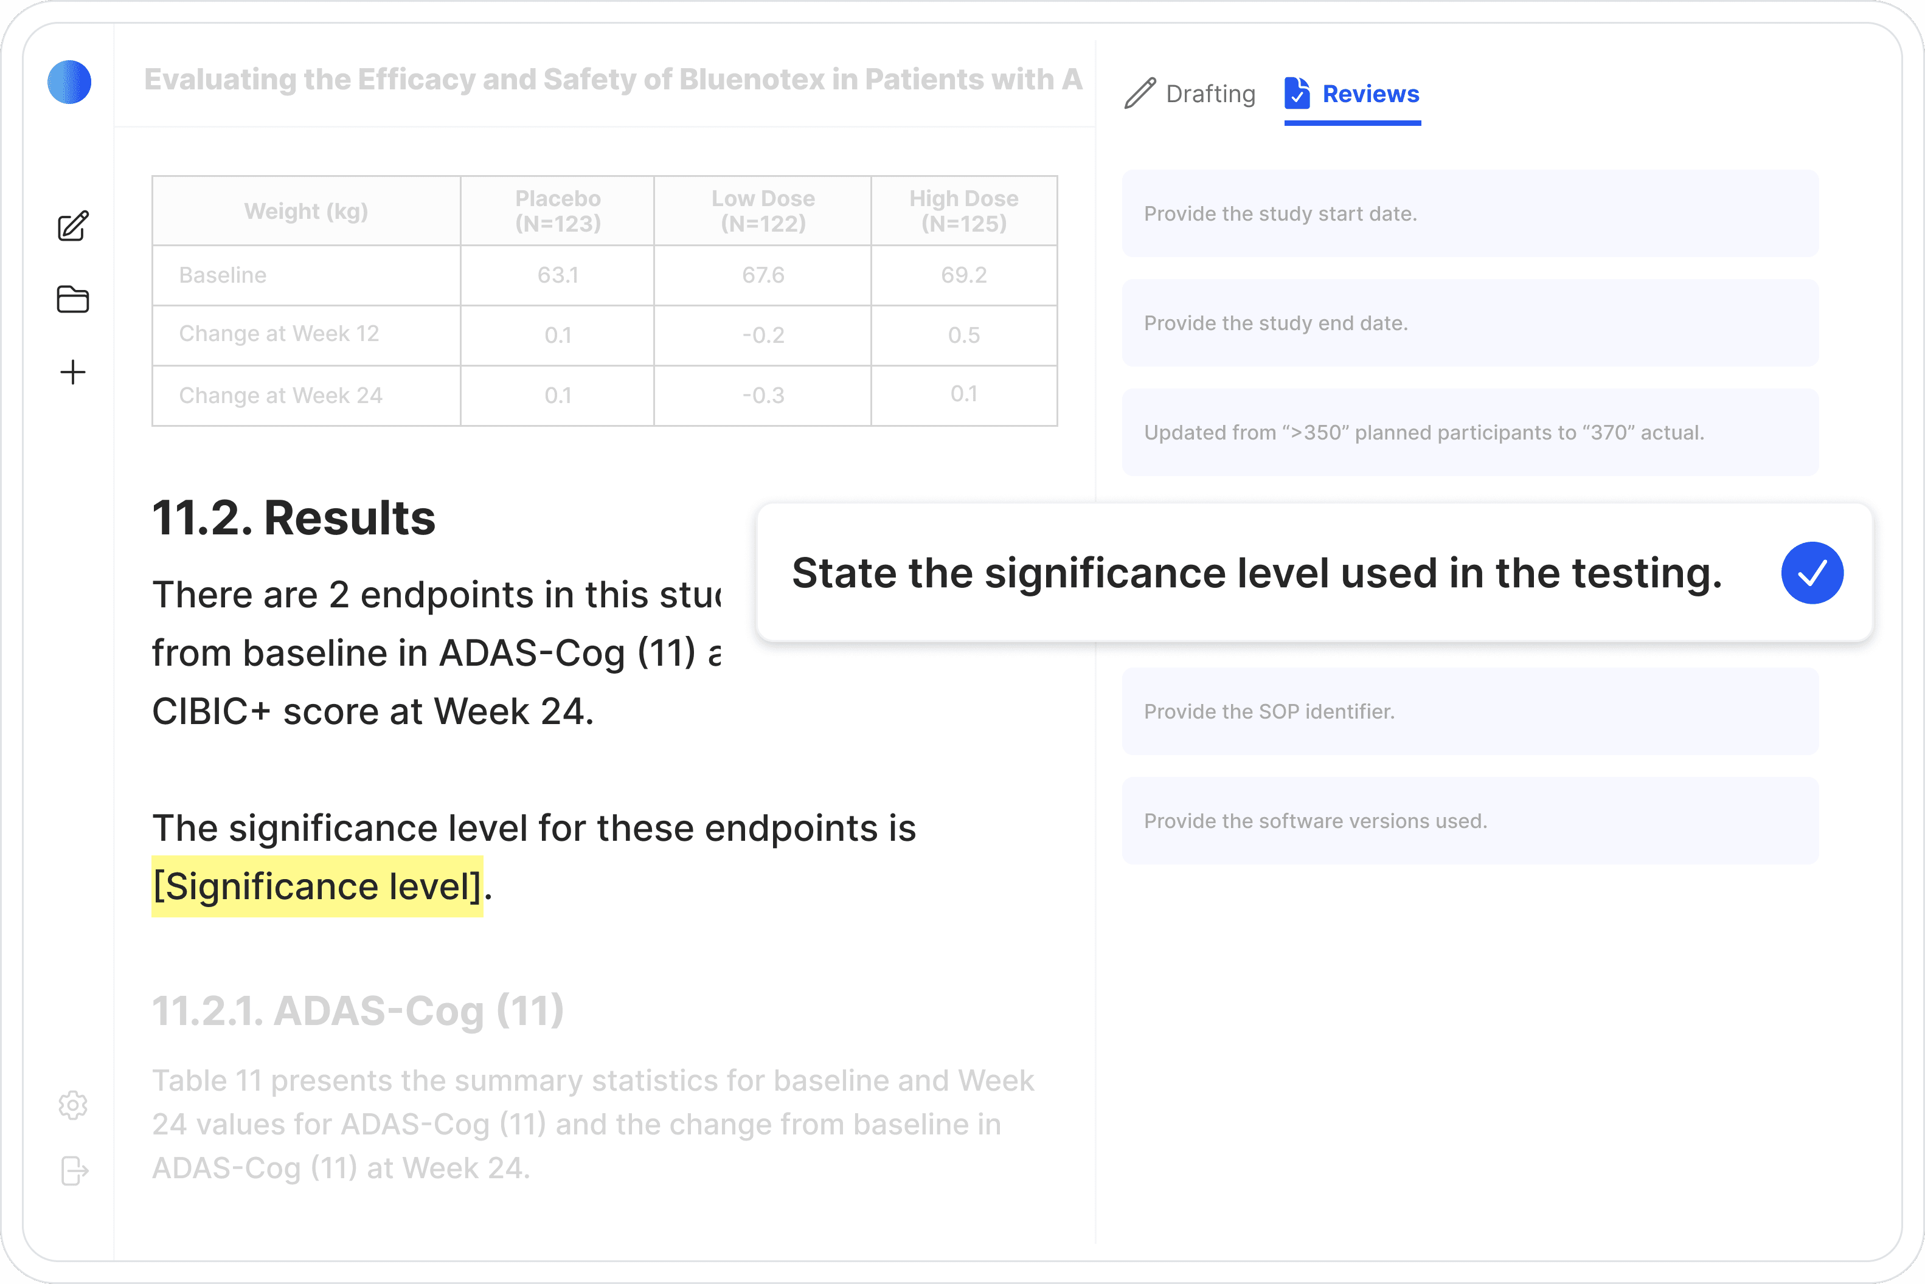The image size is (1925, 1284).
Task: Select 'State the significance level' review card
Action: click(x=1315, y=573)
